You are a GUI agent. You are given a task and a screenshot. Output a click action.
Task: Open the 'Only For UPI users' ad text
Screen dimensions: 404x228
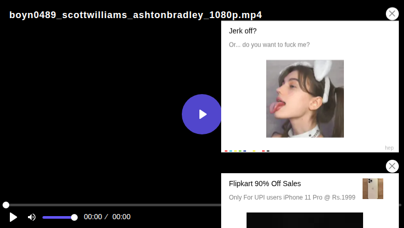[x=292, y=197]
